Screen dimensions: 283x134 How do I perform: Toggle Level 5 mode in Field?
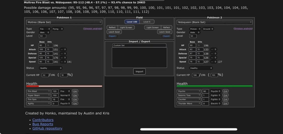[x=147, y=22]
